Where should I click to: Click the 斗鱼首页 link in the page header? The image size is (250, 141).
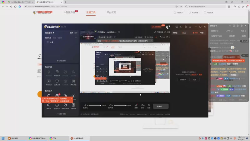click(178, 13)
